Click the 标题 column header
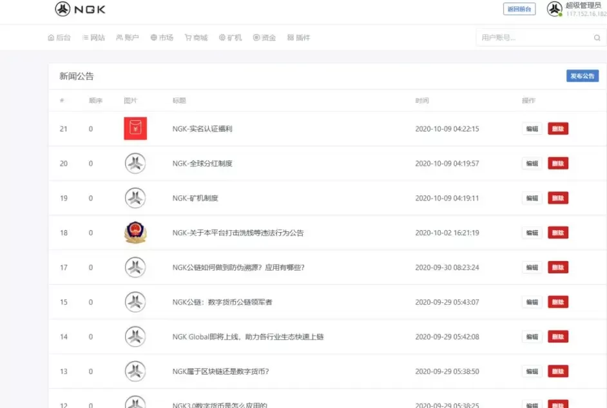The width and height of the screenshot is (607, 408). pyautogui.click(x=179, y=101)
